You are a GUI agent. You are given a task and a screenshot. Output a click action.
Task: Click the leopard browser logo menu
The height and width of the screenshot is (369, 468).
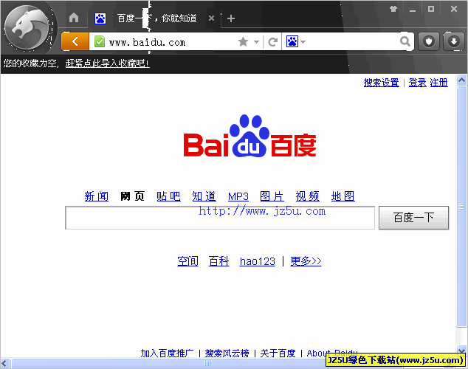click(27, 27)
